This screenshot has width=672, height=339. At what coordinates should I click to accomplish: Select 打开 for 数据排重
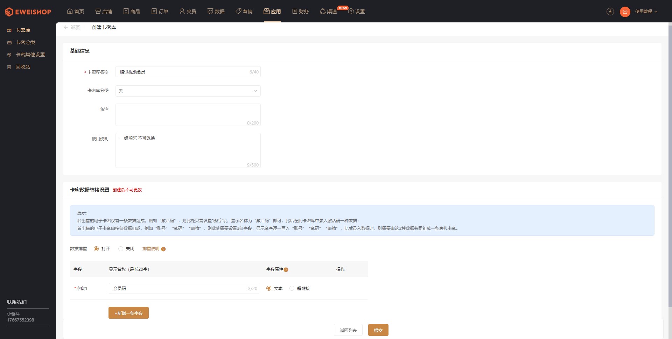pos(96,249)
